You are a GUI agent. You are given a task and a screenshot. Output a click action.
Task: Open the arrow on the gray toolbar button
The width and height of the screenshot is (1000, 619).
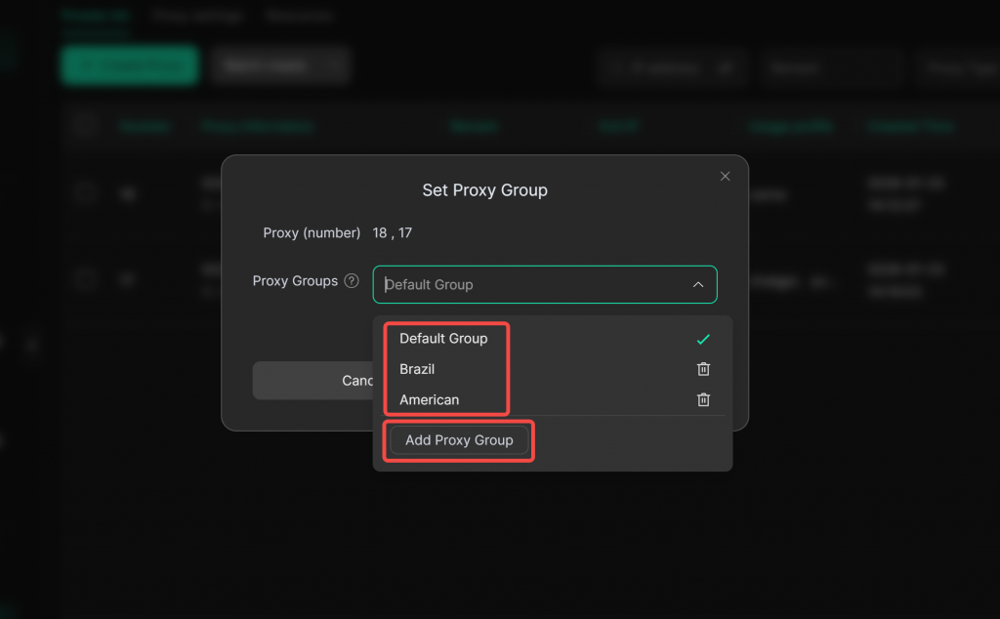(337, 65)
